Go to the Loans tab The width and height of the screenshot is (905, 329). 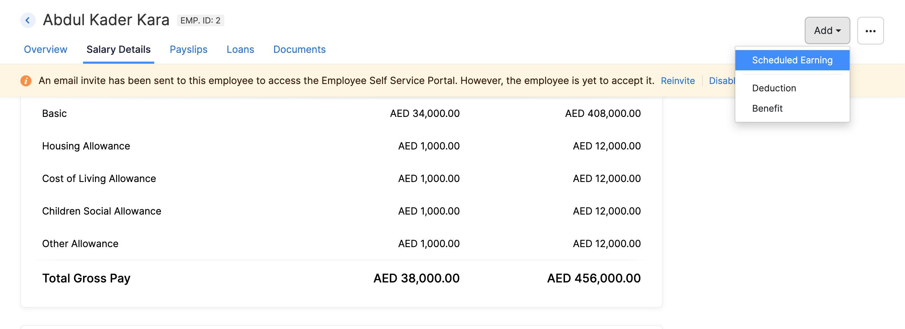(240, 49)
